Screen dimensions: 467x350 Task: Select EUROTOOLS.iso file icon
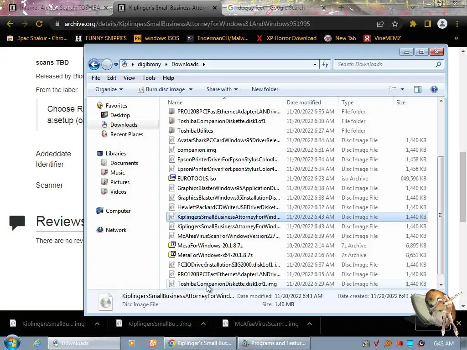[172, 178]
